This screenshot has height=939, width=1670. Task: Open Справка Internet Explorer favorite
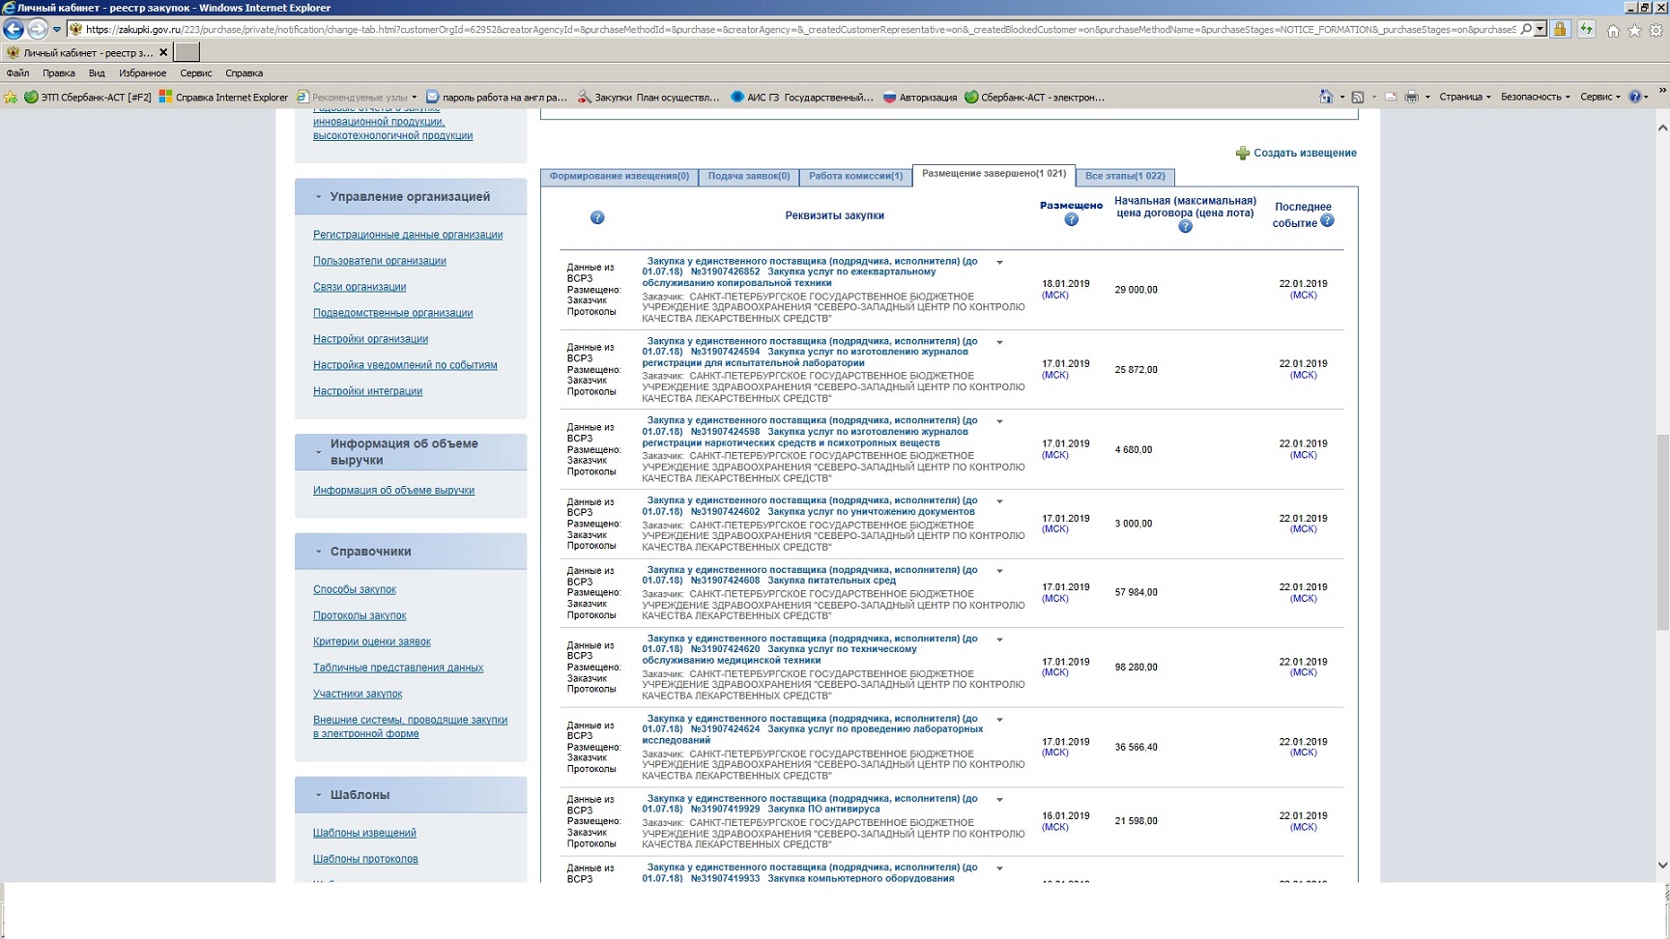coord(223,97)
